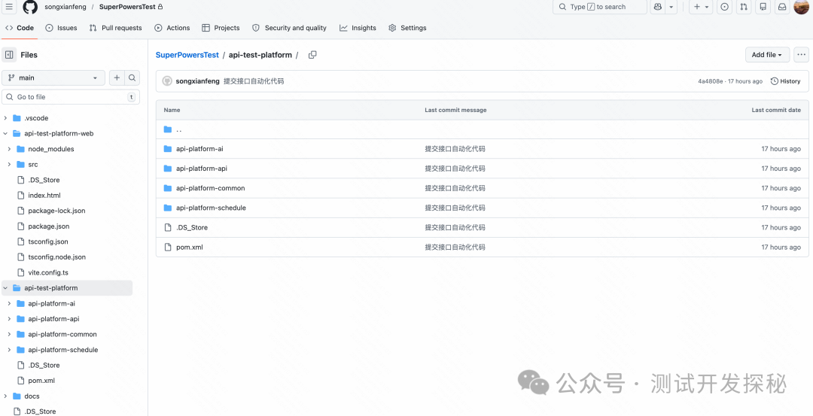
Task: Open the Create new plus menu
Action: [x=702, y=7]
